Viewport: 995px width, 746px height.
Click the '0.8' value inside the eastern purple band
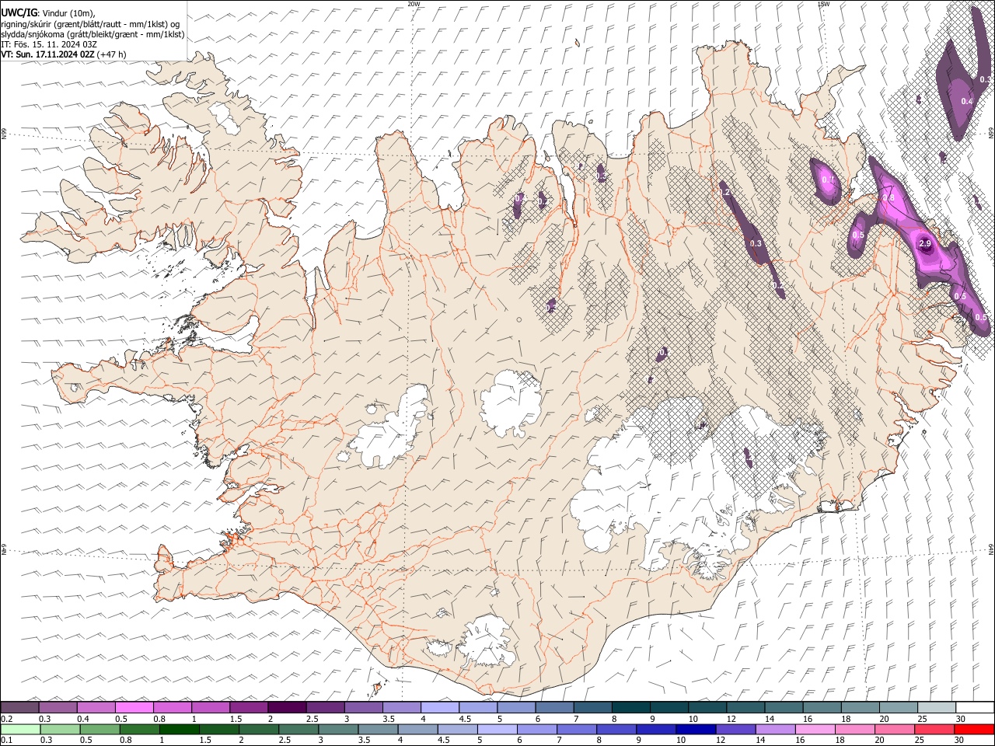click(889, 197)
